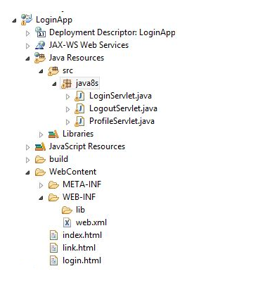The width and height of the screenshot is (279, 290).
Task: Click the WebContent folder icon
Action: tap(40, 172)
